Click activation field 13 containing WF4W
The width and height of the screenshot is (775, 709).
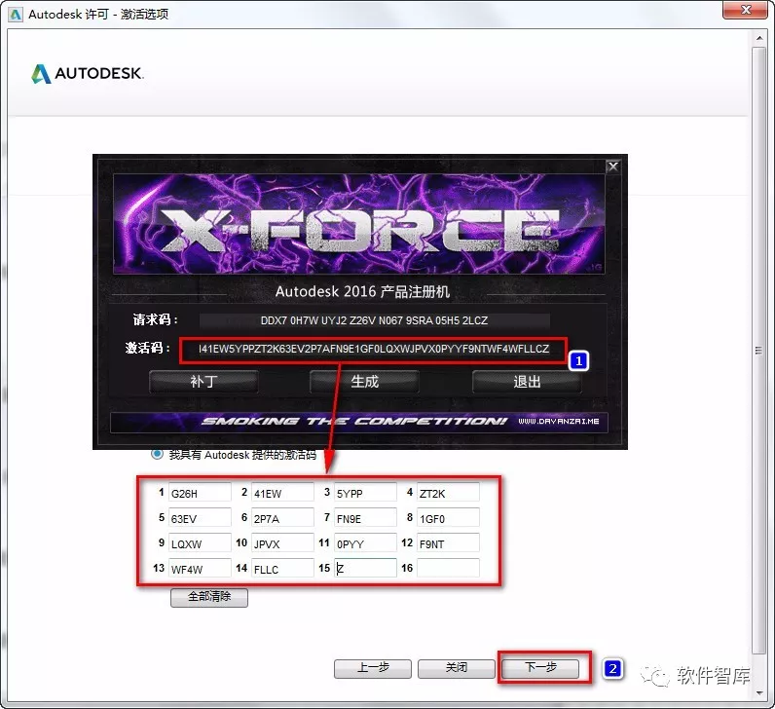200,568
